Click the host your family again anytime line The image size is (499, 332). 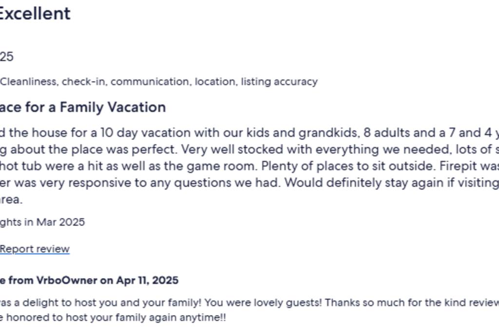[113, 317]
